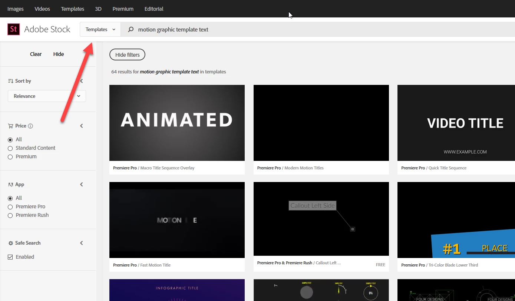
Task: Collapse the Safe Search section
Action: pos(82,243)
